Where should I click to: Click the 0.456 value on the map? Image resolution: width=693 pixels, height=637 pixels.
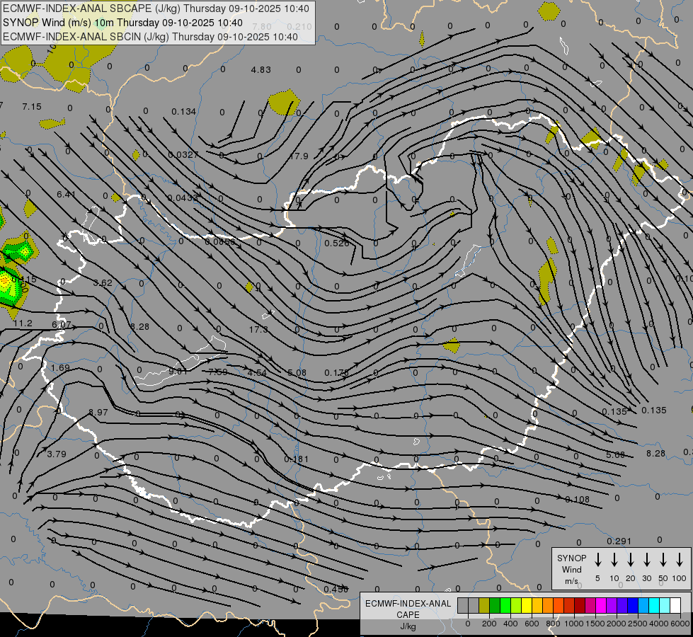(336, 590)
